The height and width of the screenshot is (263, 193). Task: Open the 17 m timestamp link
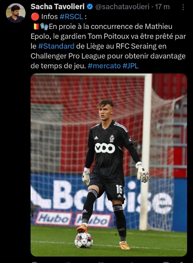(162, 7)
